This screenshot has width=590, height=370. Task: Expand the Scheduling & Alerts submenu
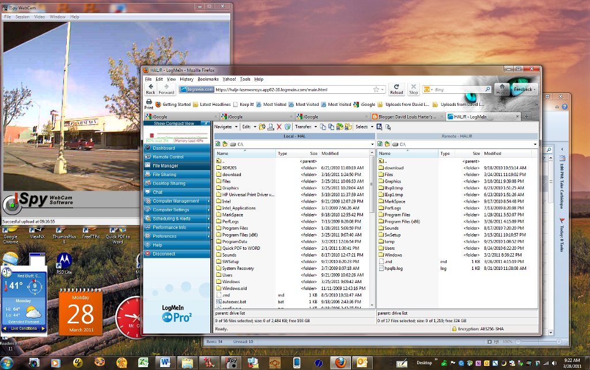click(x=209, y=219)
